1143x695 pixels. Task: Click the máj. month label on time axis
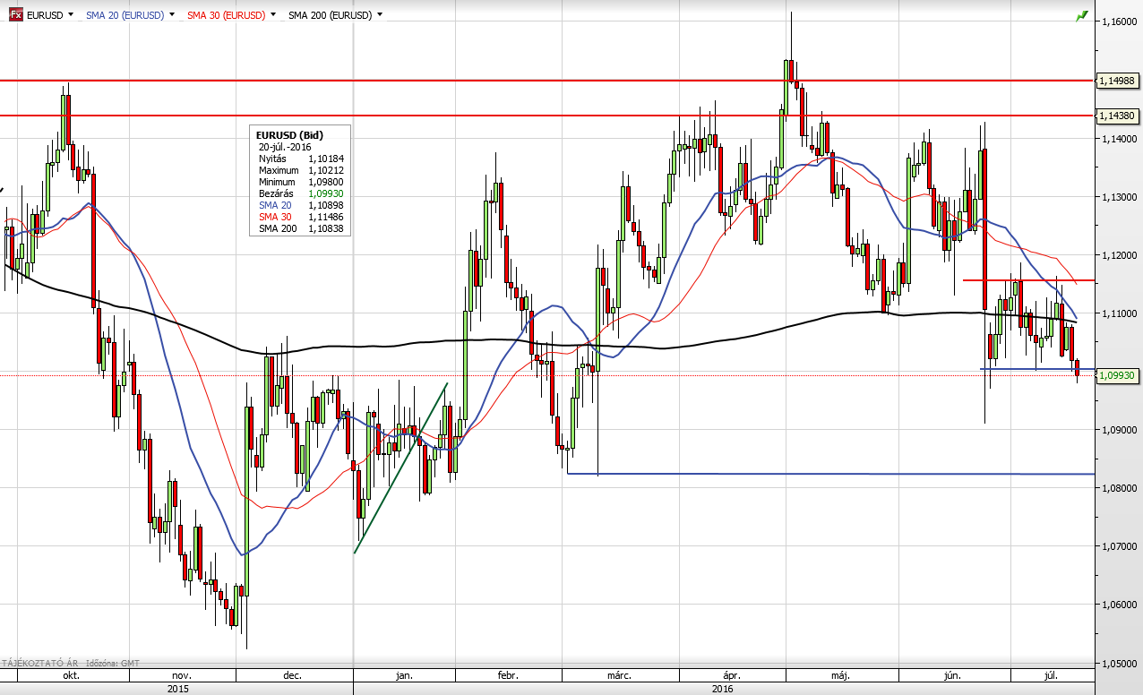click(839, 676)
